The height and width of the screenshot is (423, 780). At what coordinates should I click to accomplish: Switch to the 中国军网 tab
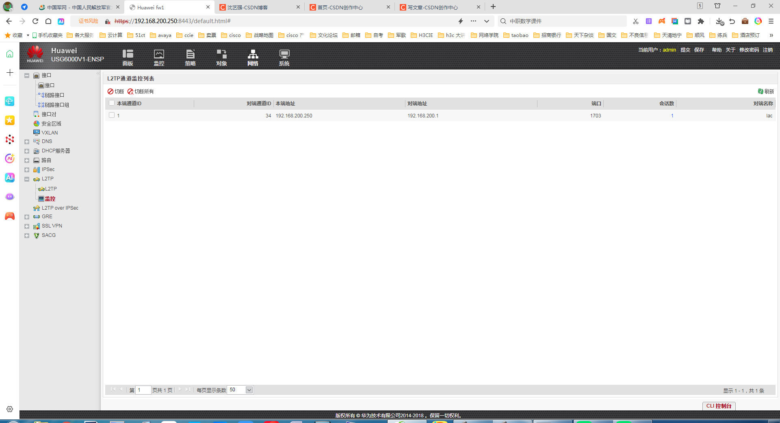coord(79,7)
